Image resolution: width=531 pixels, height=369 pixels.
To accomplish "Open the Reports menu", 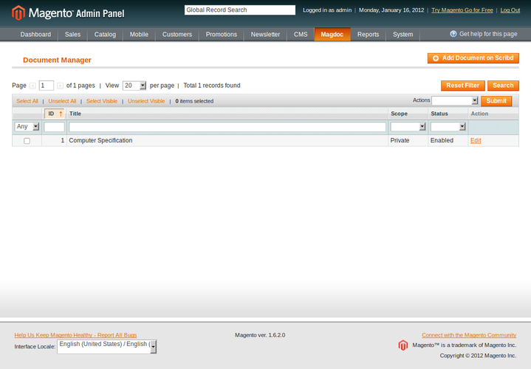I will click(x=368, y=35).
